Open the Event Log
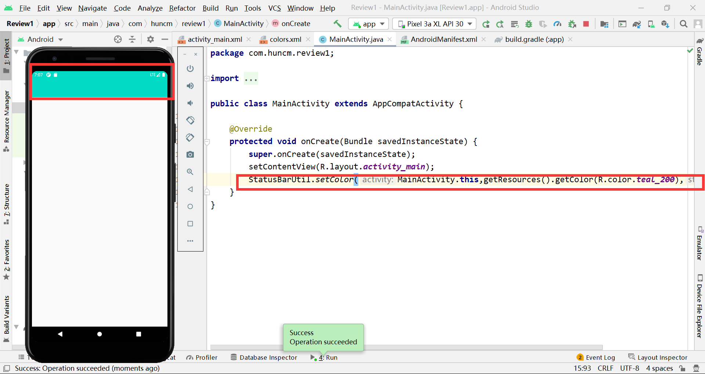705x374 pixels. [x=596, y=357]
